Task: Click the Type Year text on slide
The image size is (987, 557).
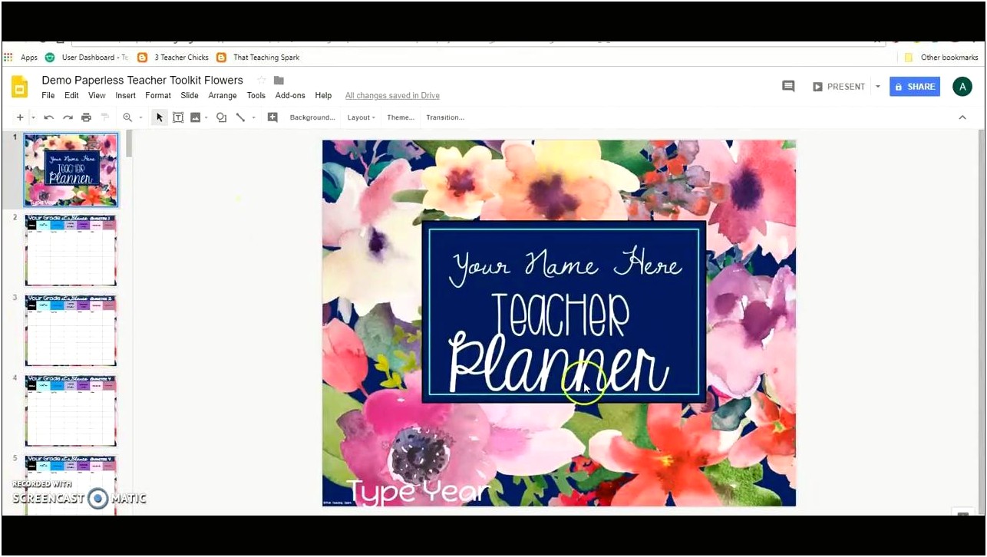Action: pyautogui.click(x=417, y=492)
